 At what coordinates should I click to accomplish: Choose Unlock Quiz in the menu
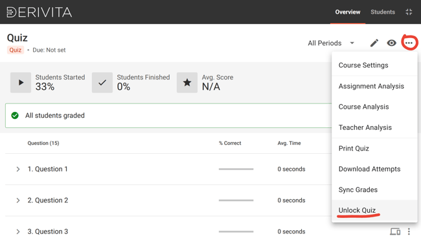tap(374, 211)
